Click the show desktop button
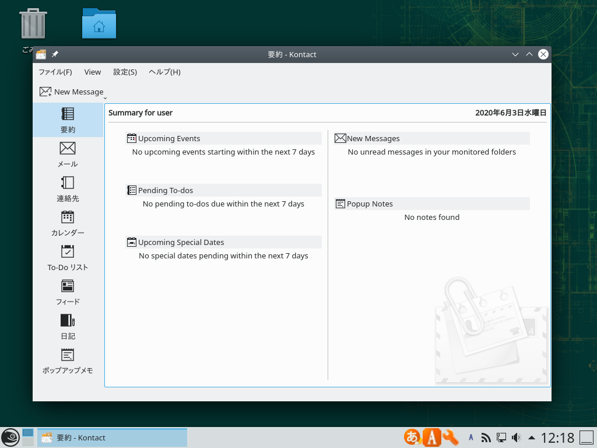This screenshot has width=597, height=448. click(x=587, y=437)
